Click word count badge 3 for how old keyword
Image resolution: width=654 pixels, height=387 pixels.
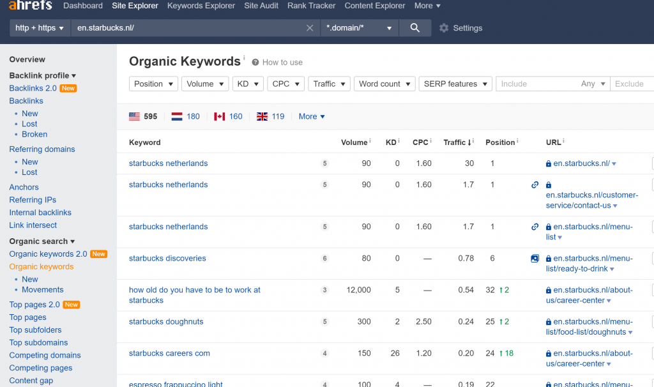(324, 290)
